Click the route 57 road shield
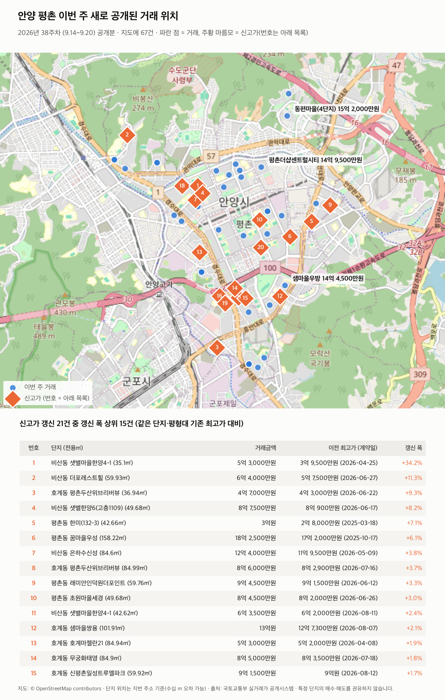 [211, 156]
